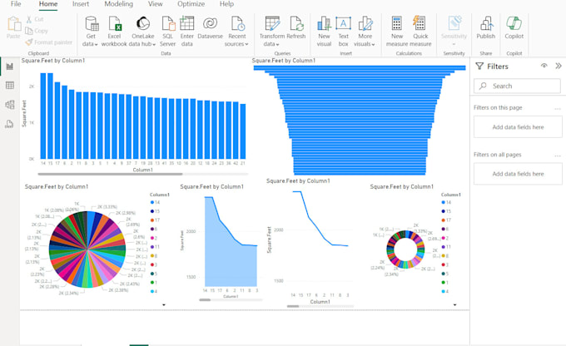566x346 pixels.
Task: Click legend swatch 14 in pie chart legend
Action: point(152,202)
